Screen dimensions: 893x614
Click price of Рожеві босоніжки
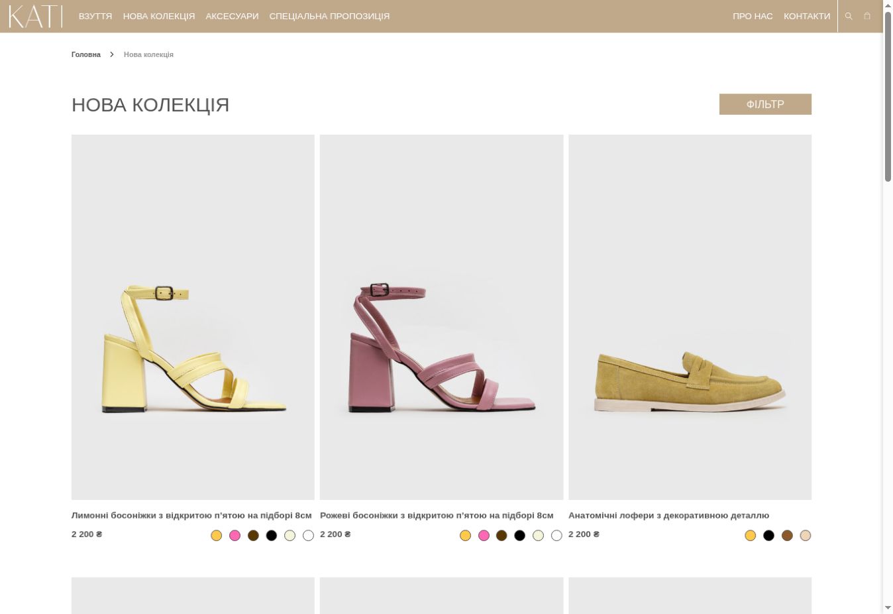[335, 534]
